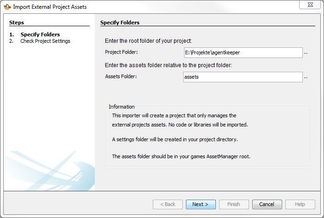Open Help for this wizard
Image resolution: width=324 pixels, height=218 pixels.
[x=300, y=204]
